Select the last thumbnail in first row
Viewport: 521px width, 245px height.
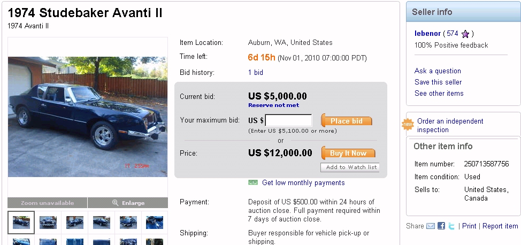tap(155, 223)
